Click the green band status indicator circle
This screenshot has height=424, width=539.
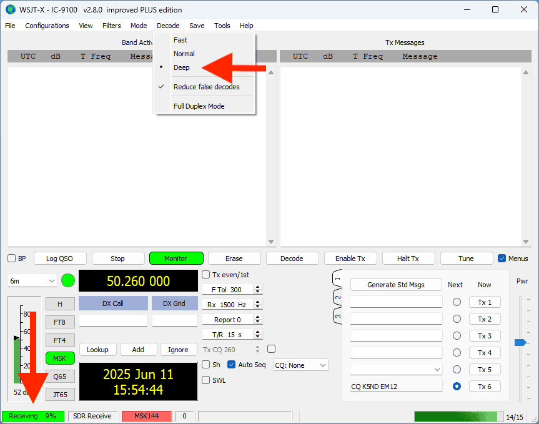click(x=68, y=280)
